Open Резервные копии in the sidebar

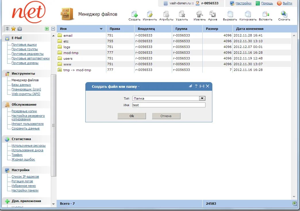coord(24,111)
